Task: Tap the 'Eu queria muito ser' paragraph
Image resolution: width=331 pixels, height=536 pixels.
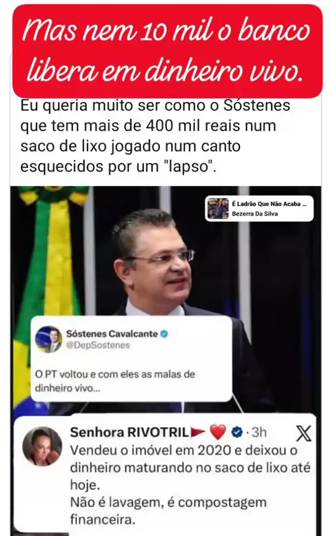Action: click(x=155, y=136)
